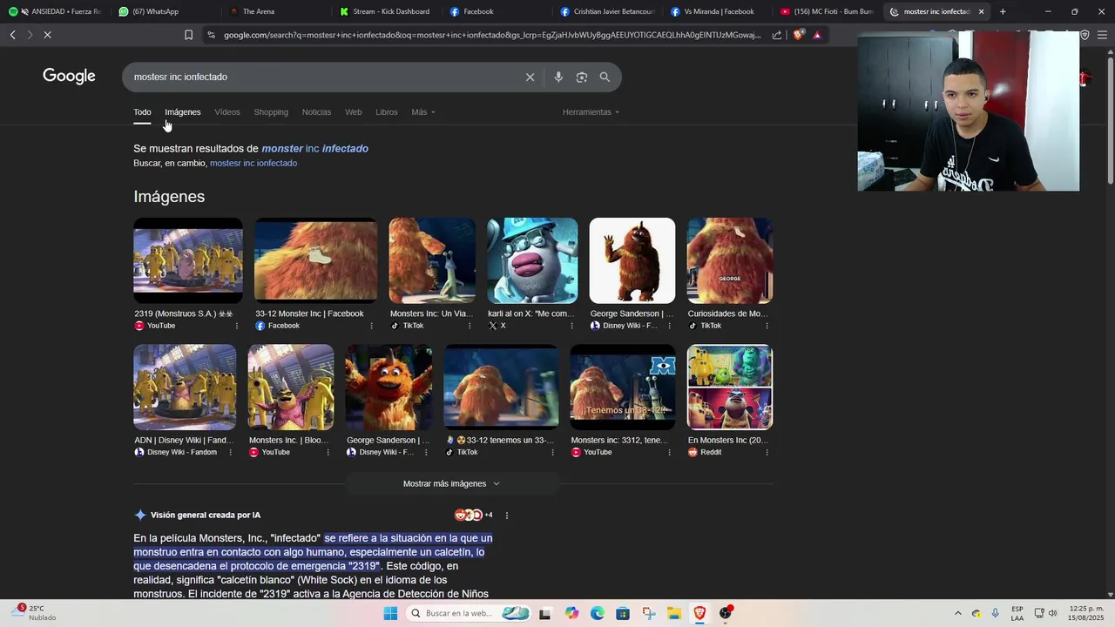Click the 'Visión general creada por IA' label
This screenshot has height=627, width=1115.
click(x=206, y=515)
